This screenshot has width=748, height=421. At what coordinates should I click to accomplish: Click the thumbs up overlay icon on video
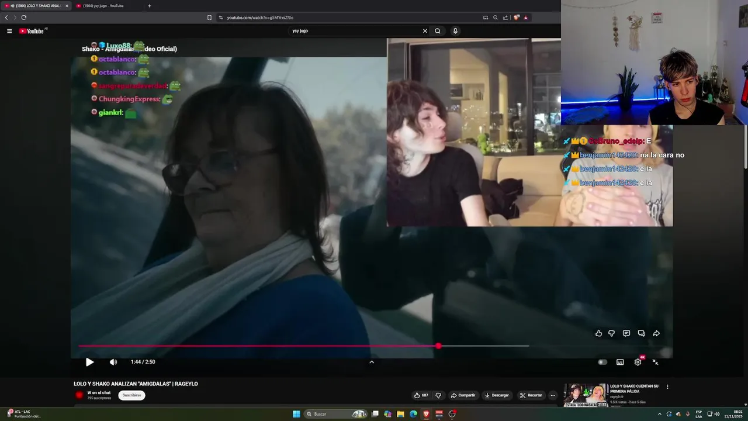coord(598,333)
